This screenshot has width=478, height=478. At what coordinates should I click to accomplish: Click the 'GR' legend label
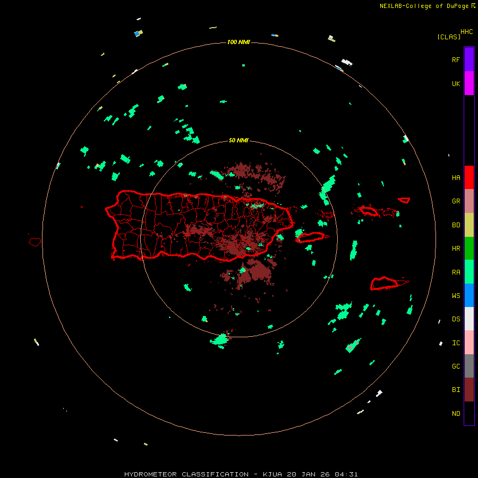(x=456, y=201)
